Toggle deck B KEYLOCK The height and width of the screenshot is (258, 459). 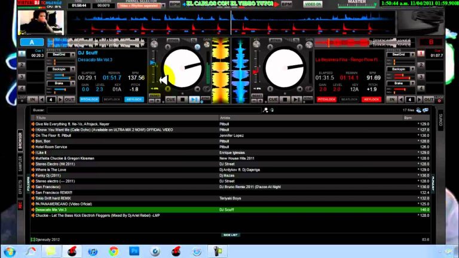tap(372, 100)
